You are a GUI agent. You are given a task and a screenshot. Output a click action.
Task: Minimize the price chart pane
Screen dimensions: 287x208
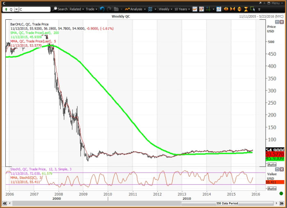(277, 22)
